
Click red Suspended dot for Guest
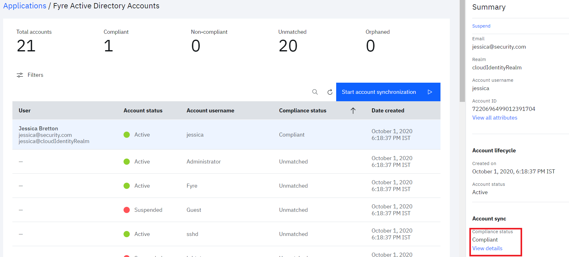(127, 210)
